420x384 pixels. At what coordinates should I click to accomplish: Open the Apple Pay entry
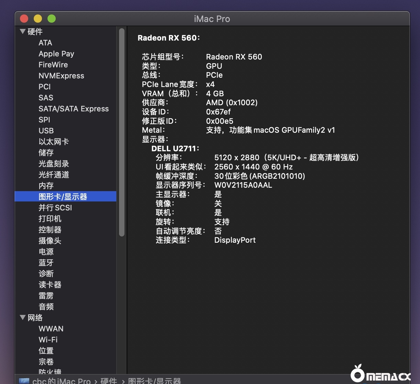[x=56, y=54]
